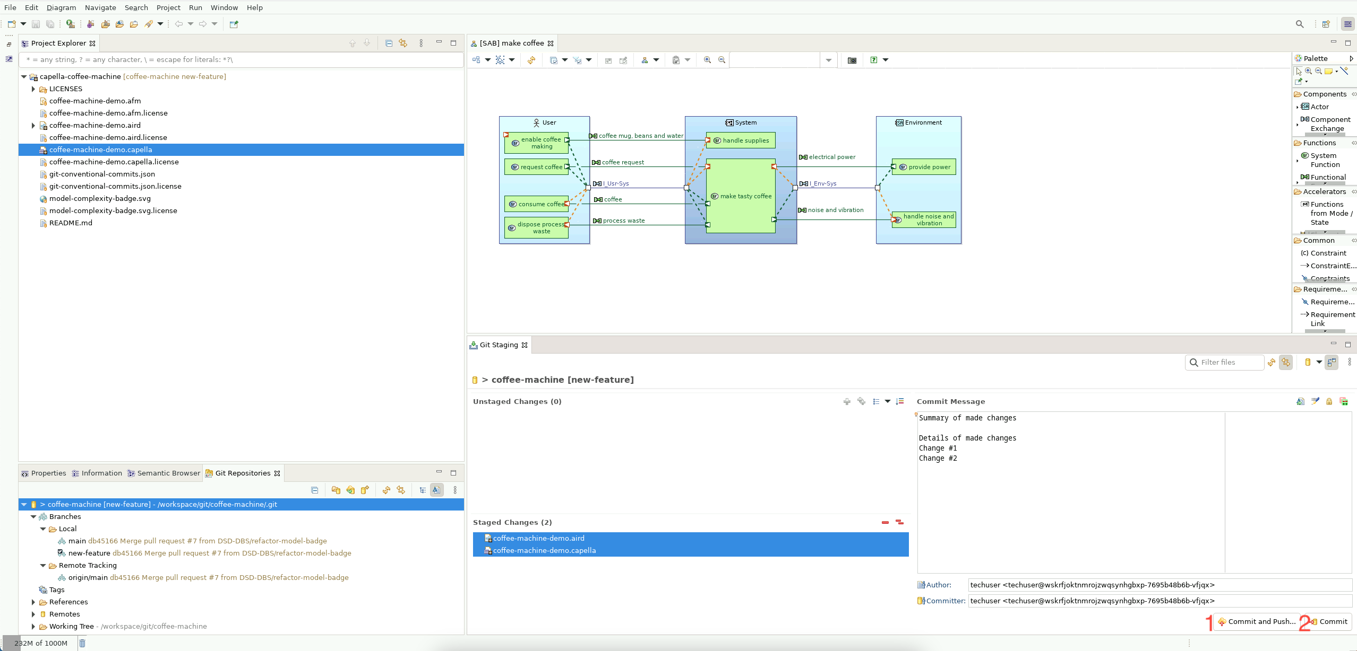Select the Actor tool in the Palette
Viewport: 1357px width, 651px height.
click(x=1319, y=107)
